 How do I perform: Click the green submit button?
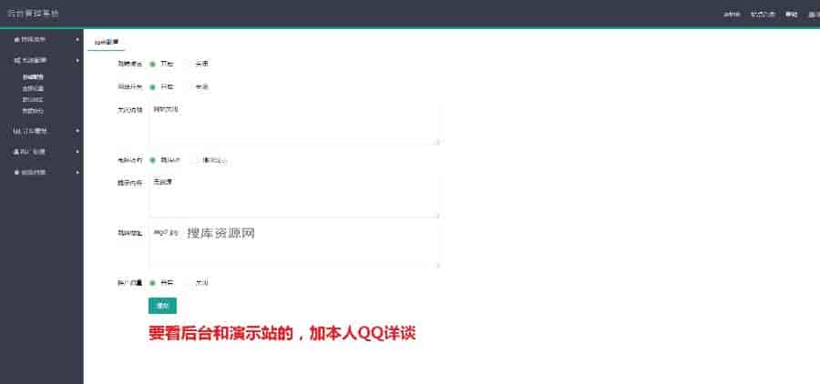point(162,306)
